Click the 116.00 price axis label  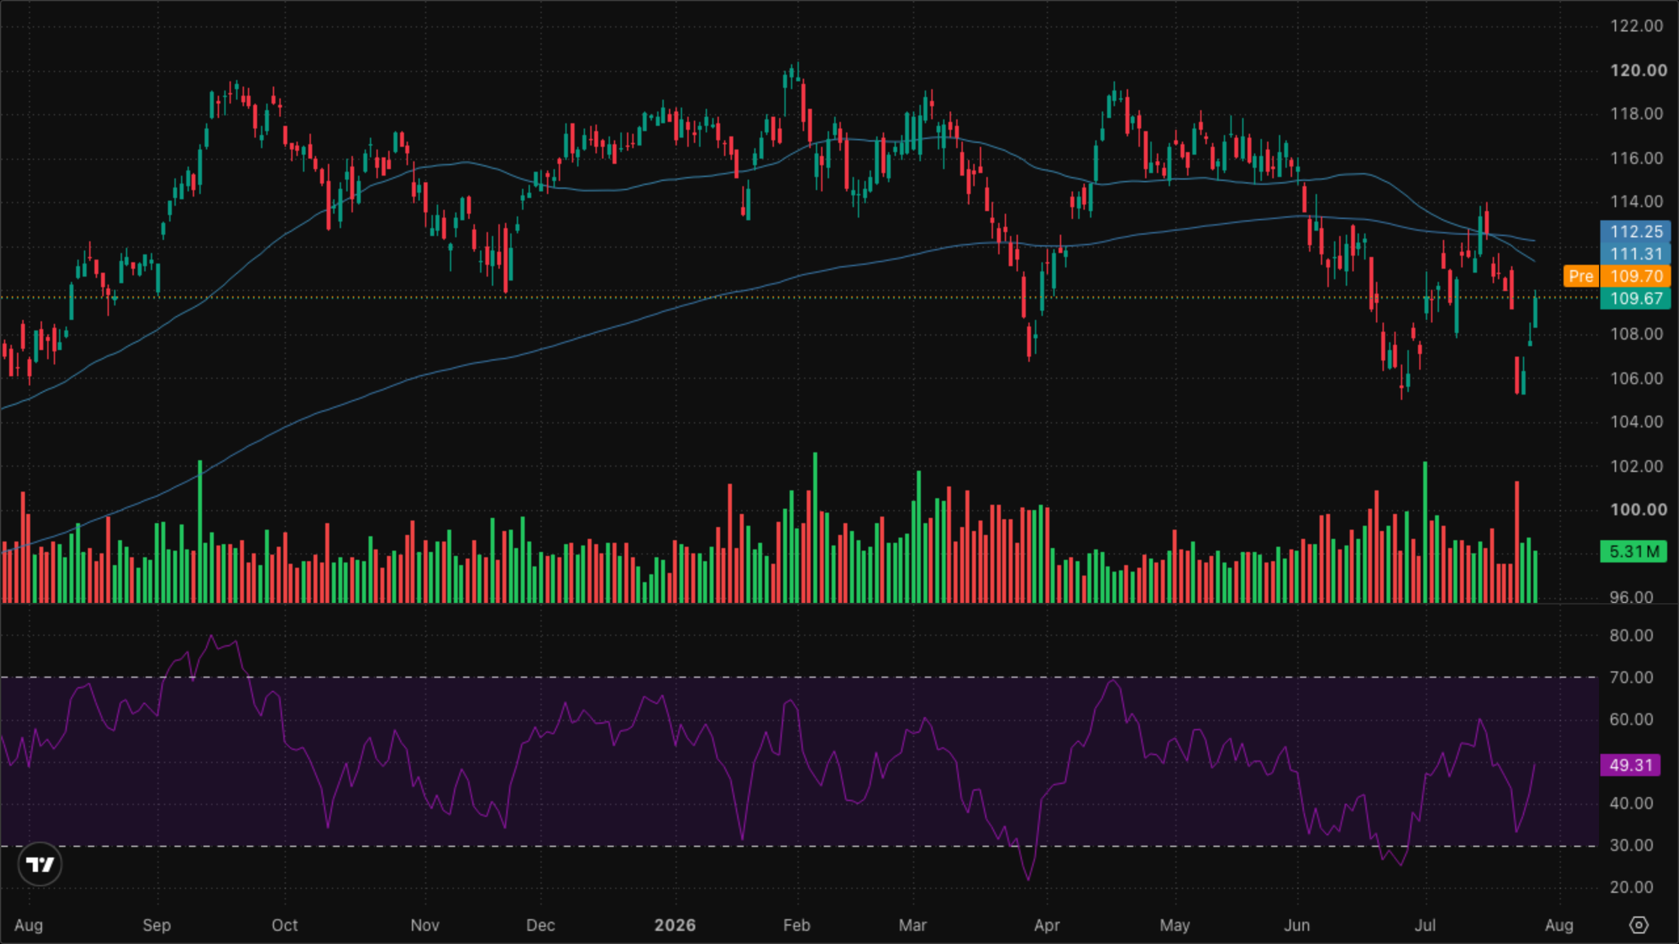point(1636,158)
